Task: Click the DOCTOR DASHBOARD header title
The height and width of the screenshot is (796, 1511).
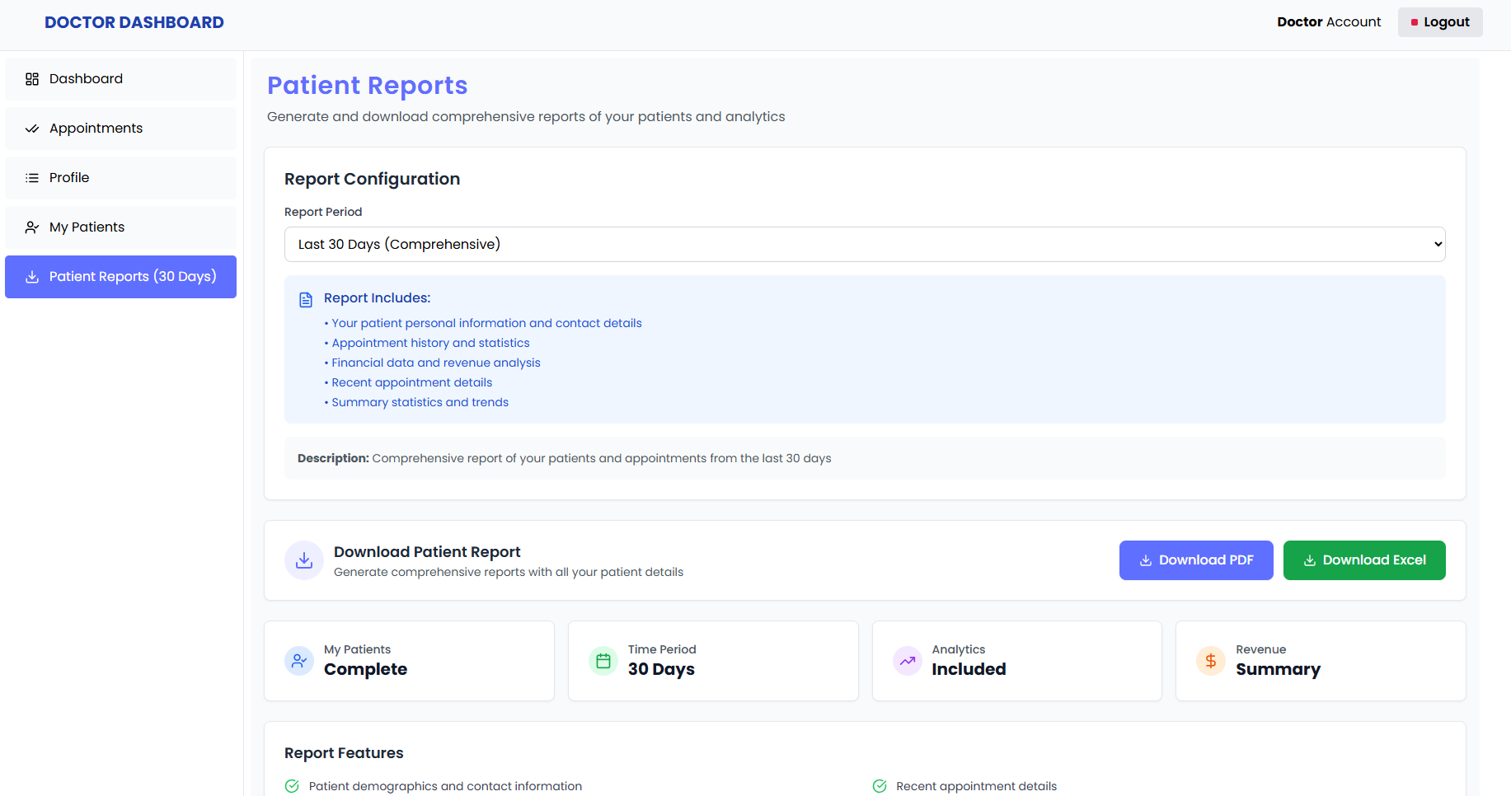Action: point(134,22)
